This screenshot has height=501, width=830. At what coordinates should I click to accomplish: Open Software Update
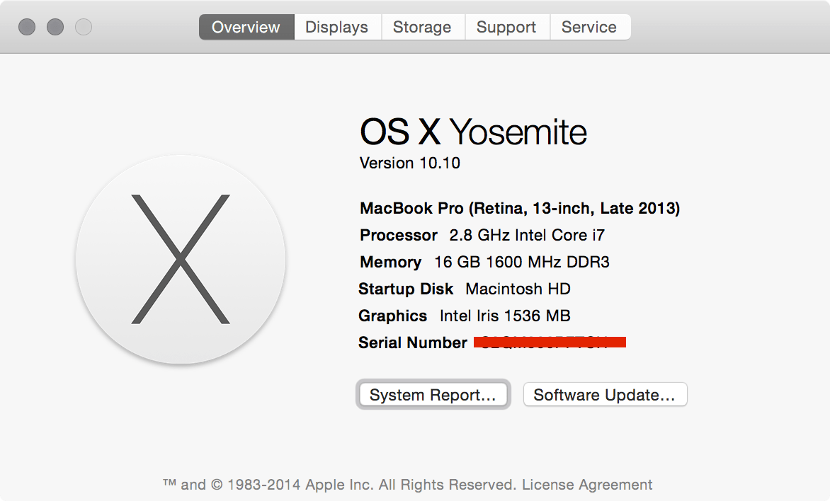coord(604,395)
